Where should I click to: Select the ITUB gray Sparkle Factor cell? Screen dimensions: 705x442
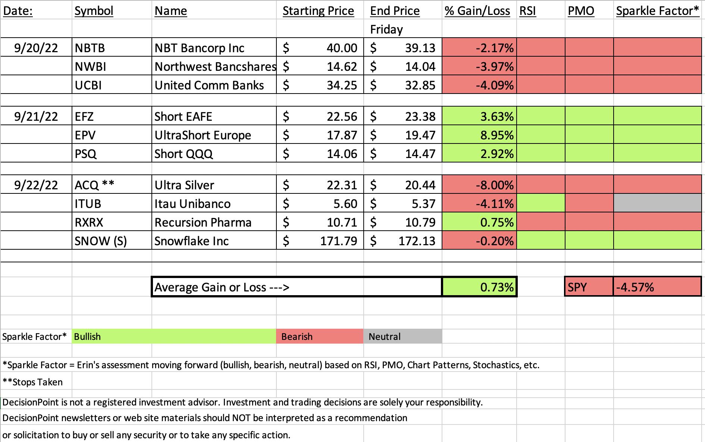[657, 203]
